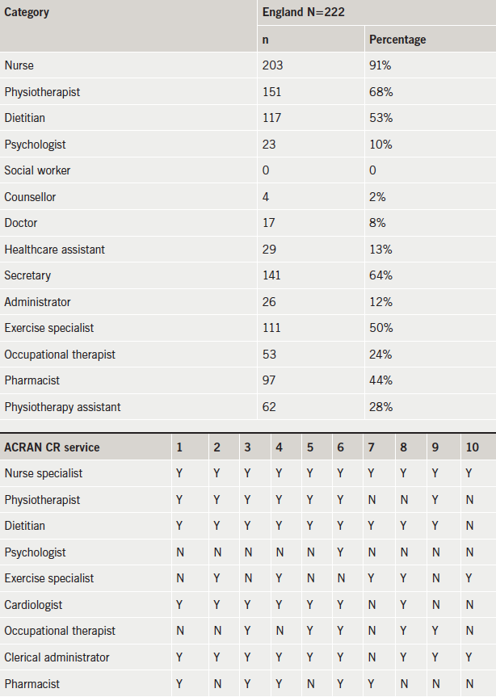
Task: Select the Nurse specialist row label
Action: point(44,473)
